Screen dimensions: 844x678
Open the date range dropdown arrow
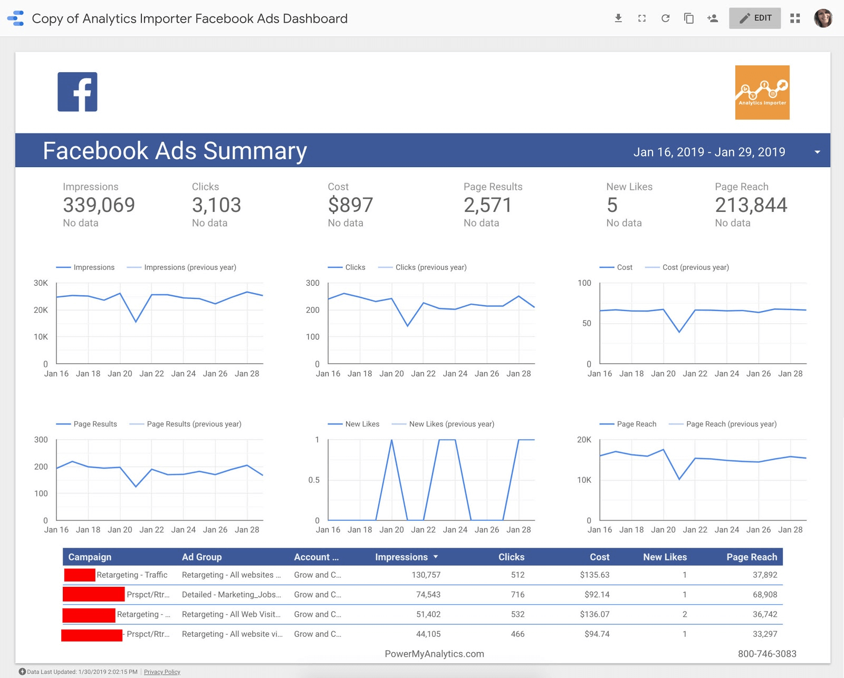[x=817, y=152]
